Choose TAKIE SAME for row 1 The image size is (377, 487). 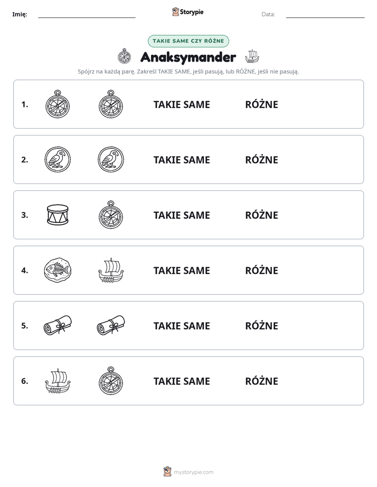tap(182, 105)
